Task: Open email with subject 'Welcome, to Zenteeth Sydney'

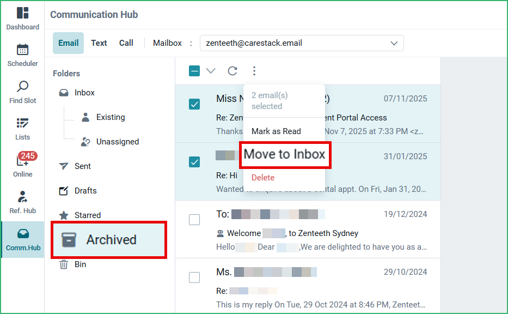Action: (308, 230)
